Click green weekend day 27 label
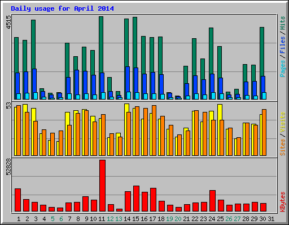289x225 pixels. click(x=237, y=219)
